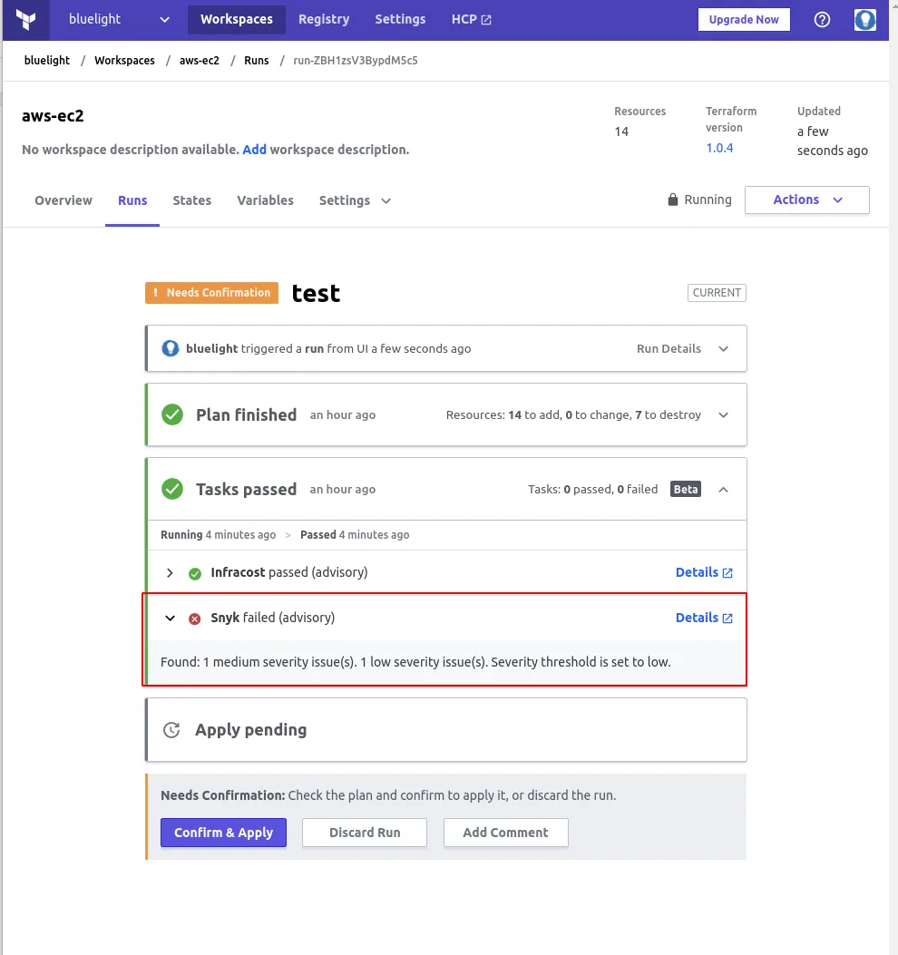Viewport: 898px width, 955px height.
Task: Open the bluelight organization switcher
Action: [x=118, y=19]
